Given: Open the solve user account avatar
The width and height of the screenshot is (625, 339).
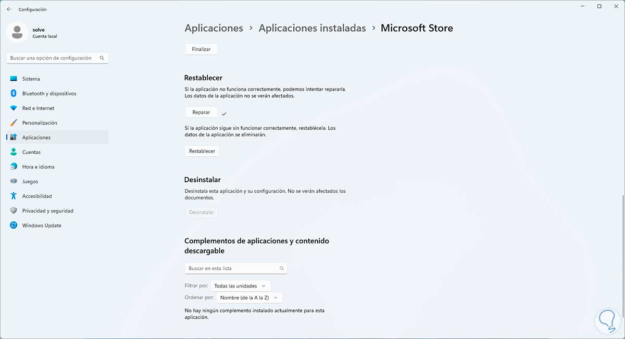Looking at the screenshot, I should (x=17, y=32).
